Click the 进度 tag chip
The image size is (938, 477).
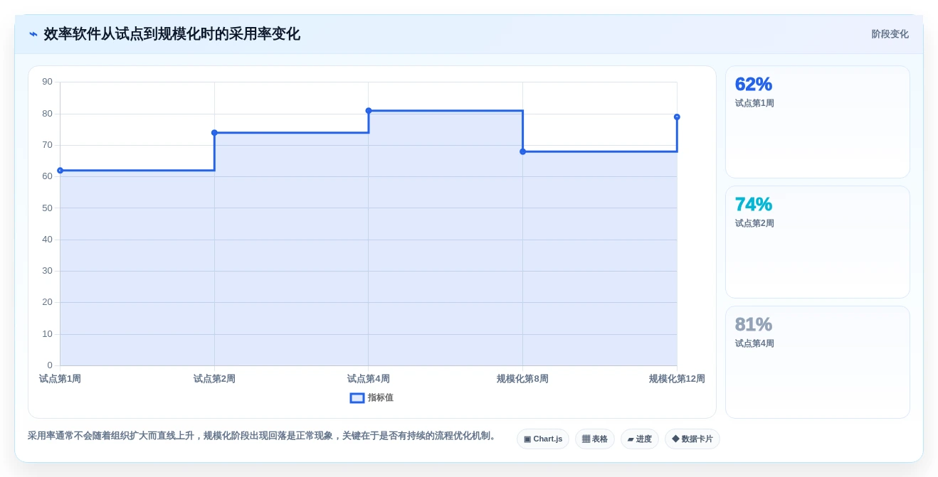point(640,439)
